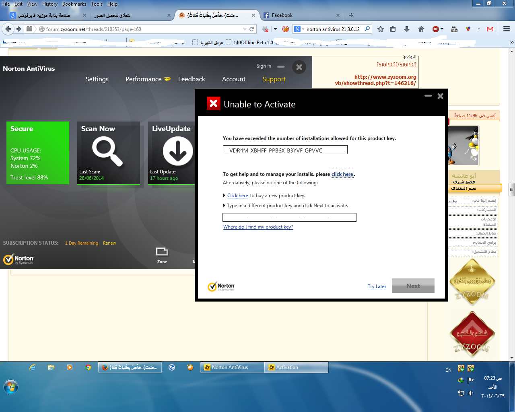This screenshot has height=412, width=515.
Task: Close Norton AntiVirus with the round X
Action: pos(299,67)
